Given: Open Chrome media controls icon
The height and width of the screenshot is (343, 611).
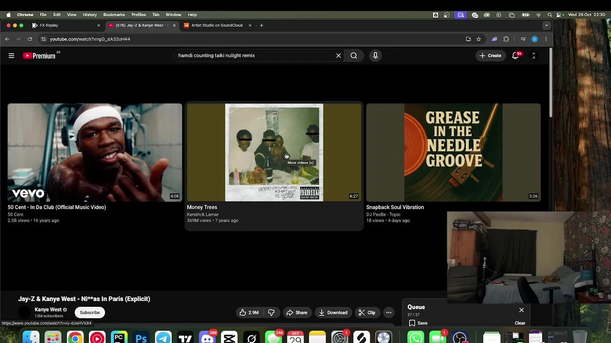Looking at the screenshot, I should point(523,39).
